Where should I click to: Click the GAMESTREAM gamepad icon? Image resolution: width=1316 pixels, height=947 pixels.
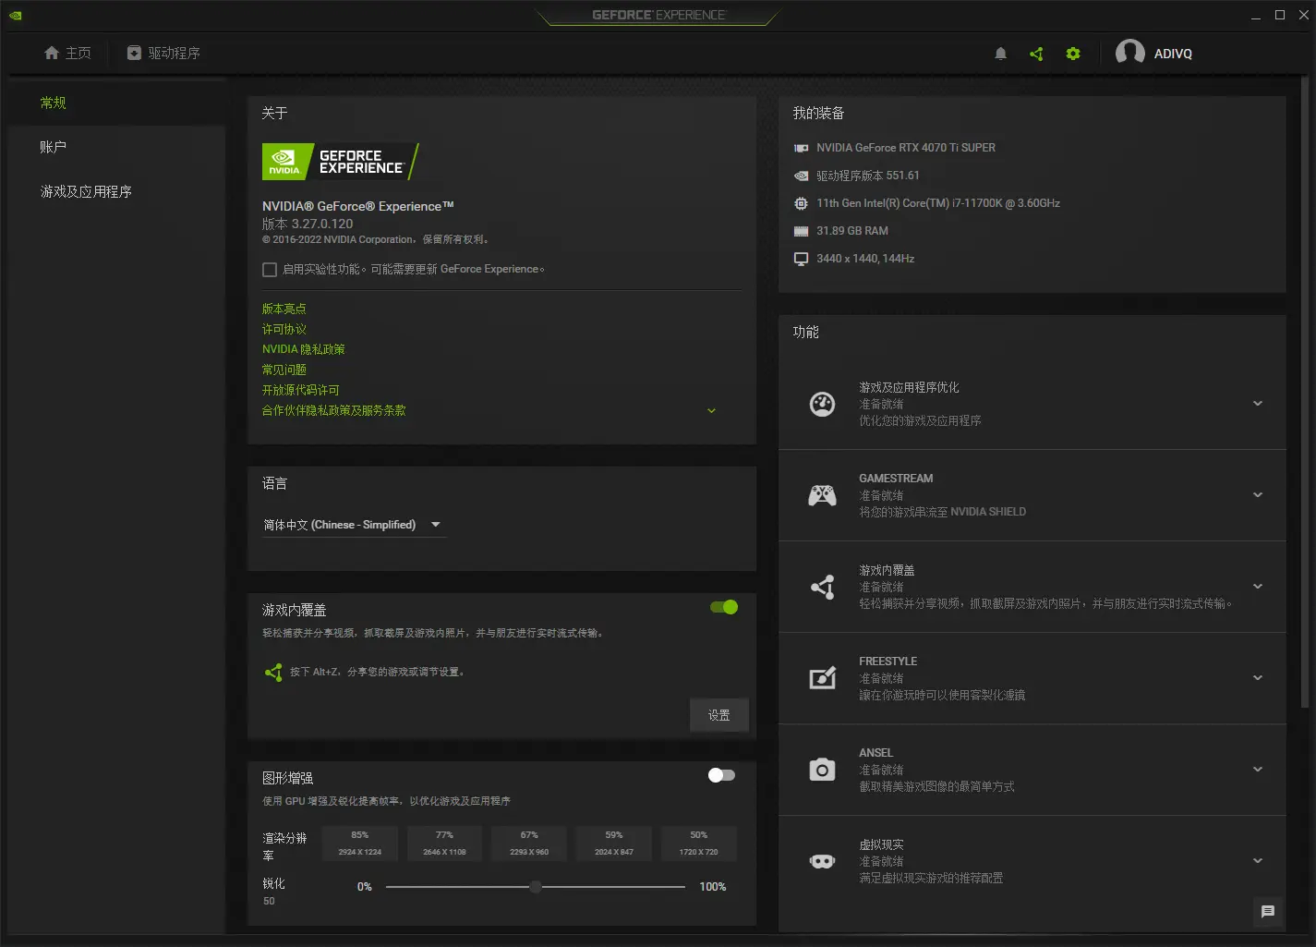click(x=822, y=495)
